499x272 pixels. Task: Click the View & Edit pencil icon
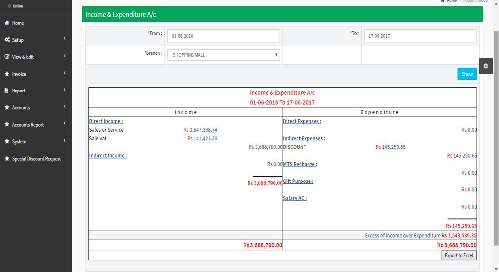[x=7, y=57]
